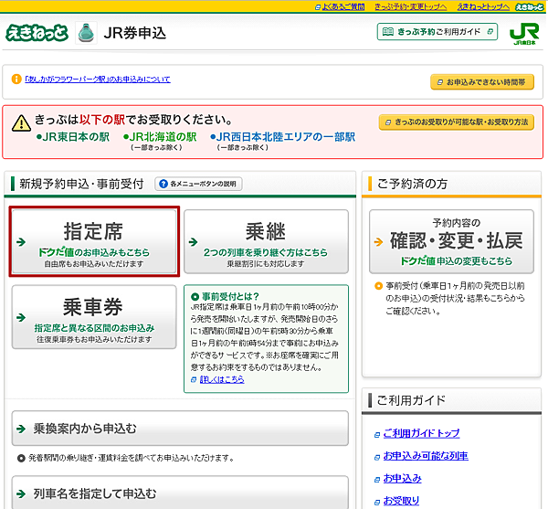Click the orange arrow on 確認・変更・払戻 button
Image resolution: width=548 pixels, height=509 pixels.
[x=378, y=241]
